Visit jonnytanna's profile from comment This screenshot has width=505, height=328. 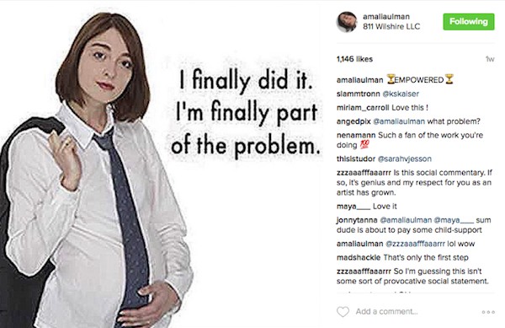[357, 220]
